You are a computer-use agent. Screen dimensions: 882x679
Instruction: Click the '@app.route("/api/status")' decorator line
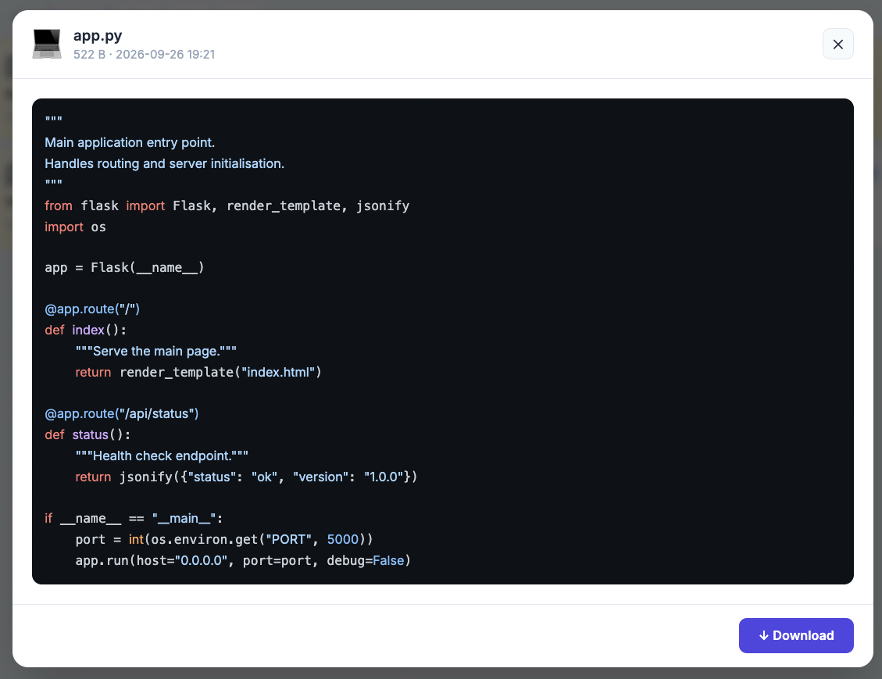point(122,413)
